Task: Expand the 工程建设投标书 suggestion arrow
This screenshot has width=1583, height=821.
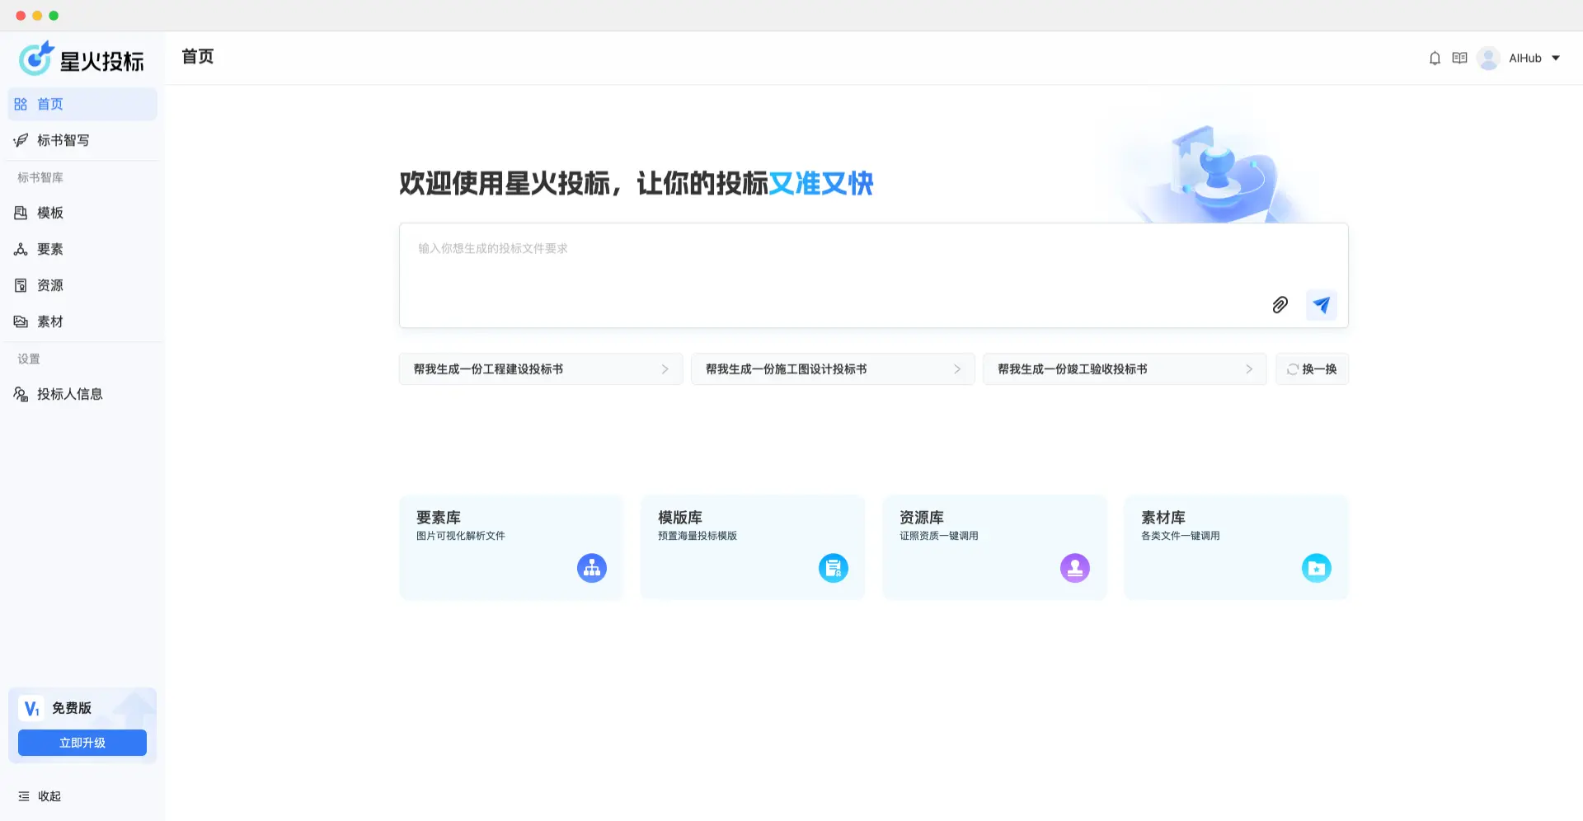Action: tap(665, 368)
